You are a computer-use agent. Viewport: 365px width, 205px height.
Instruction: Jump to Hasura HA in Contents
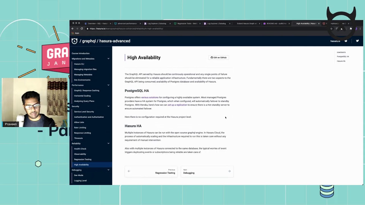coord(341,61)
